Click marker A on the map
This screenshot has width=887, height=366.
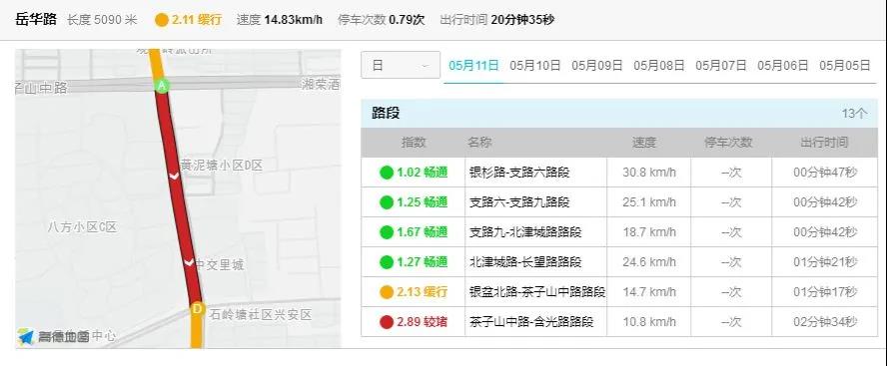[x=162, y=86]
